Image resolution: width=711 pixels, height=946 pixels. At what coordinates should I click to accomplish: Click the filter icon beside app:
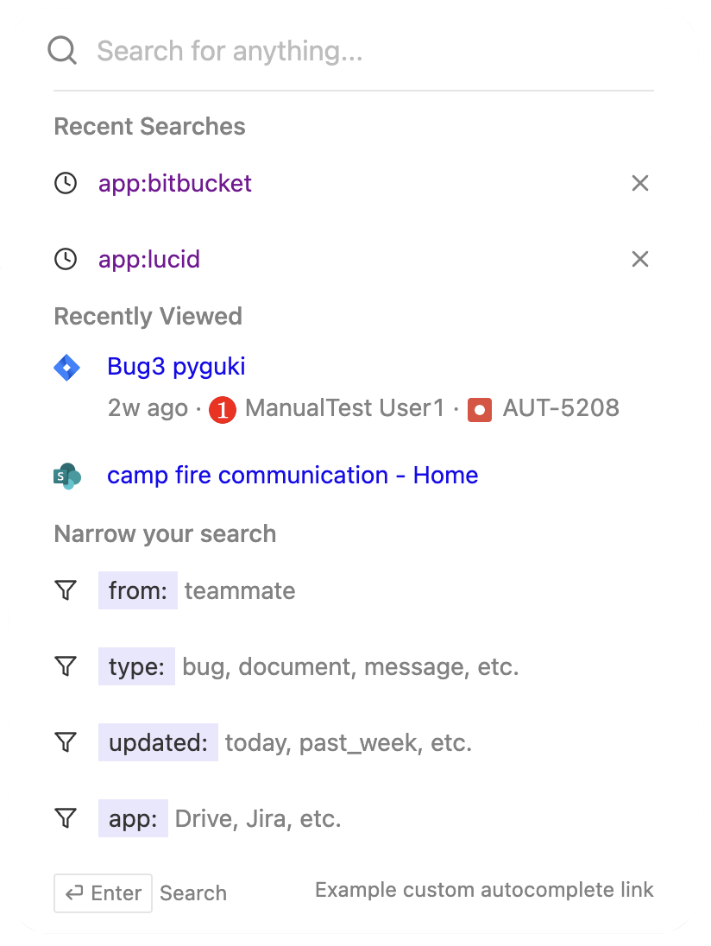click(x=65, y=818)
